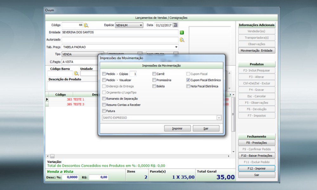Click the Imprimir button in the dialog
This screenshot has height=190, width=317.
(177, 129)
